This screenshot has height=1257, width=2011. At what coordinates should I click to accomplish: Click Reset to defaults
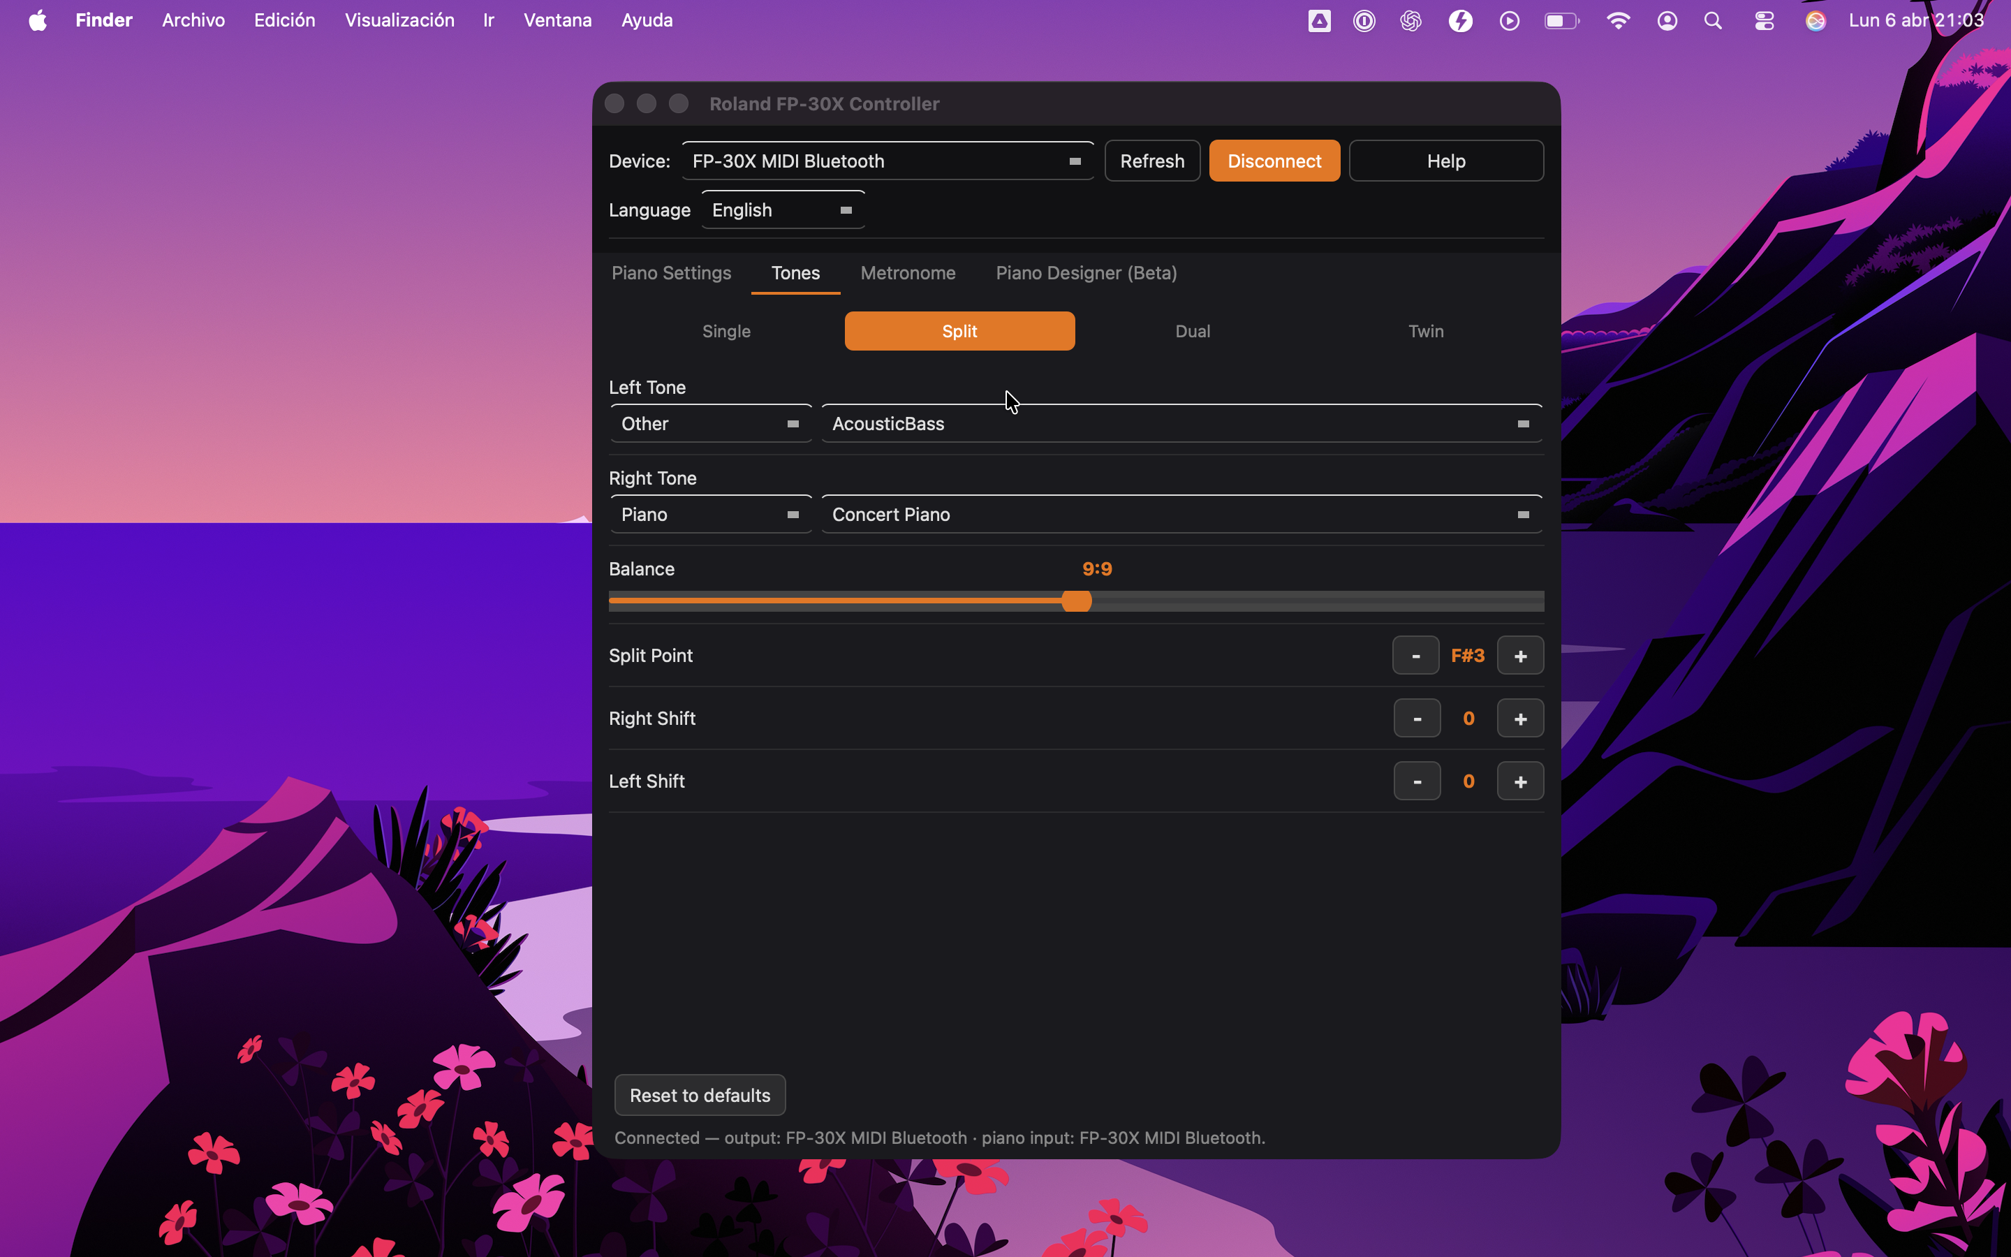pos(698,1095)
